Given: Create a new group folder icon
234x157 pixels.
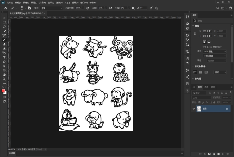Looking at the screenshot, I should [219, 154].
